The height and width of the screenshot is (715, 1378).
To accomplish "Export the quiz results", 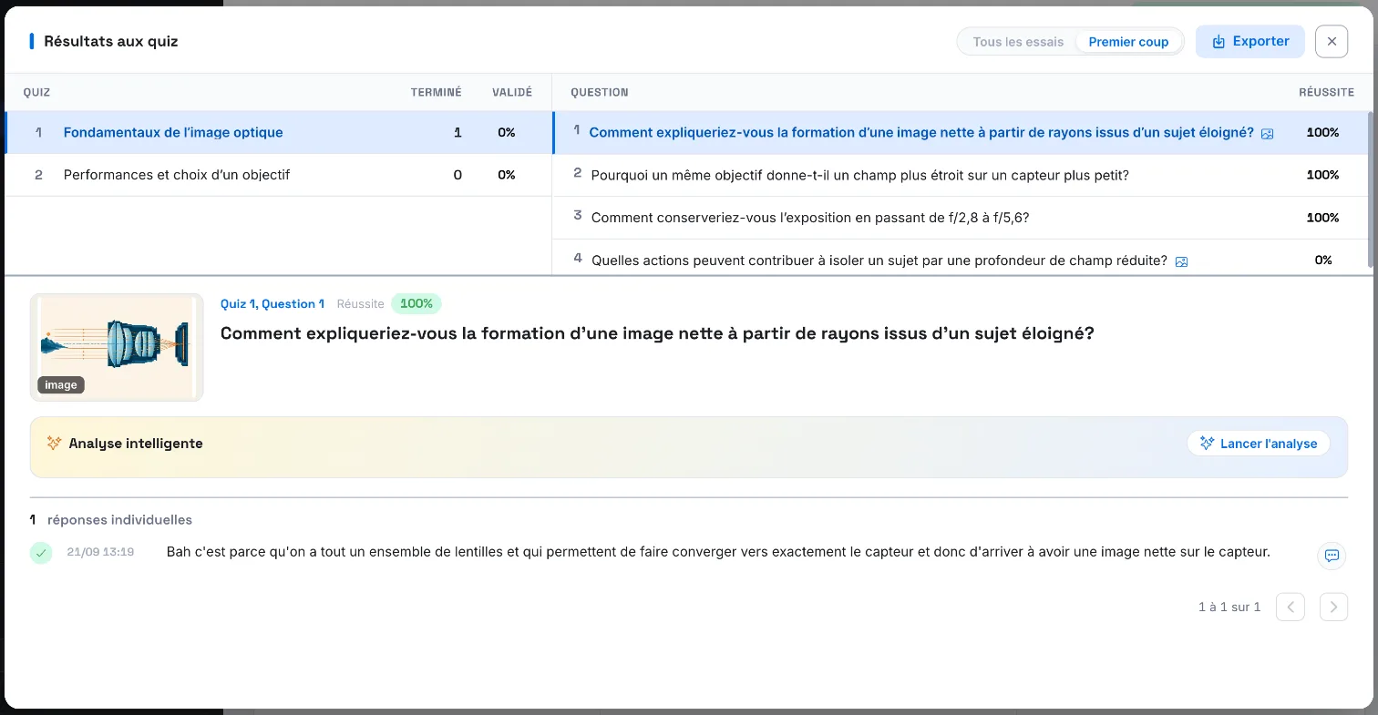I will pyautogui.click(x=1249, y=41).
